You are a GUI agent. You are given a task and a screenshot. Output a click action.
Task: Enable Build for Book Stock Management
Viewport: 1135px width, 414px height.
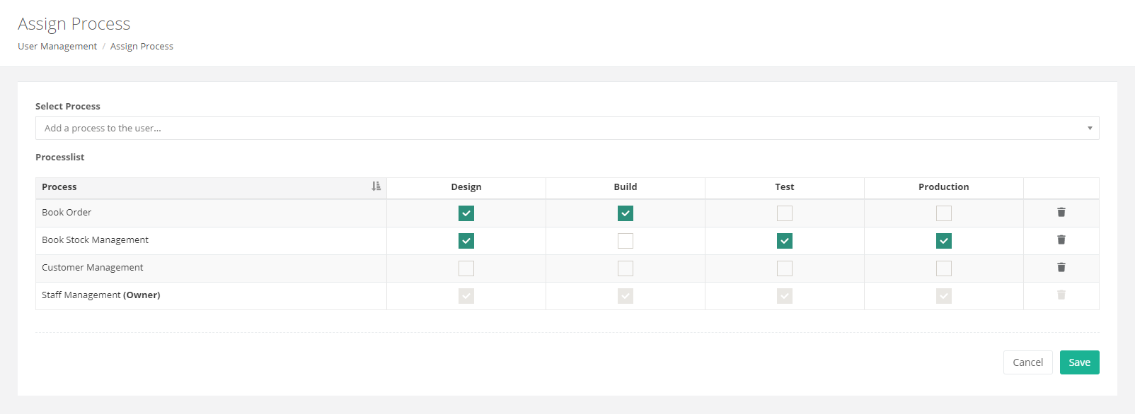(x=626, y=241)
